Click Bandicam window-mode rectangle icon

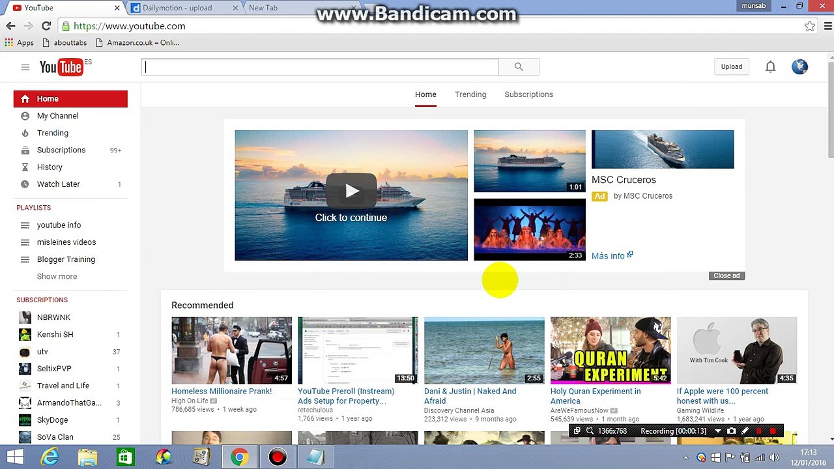tap(577, 431)
